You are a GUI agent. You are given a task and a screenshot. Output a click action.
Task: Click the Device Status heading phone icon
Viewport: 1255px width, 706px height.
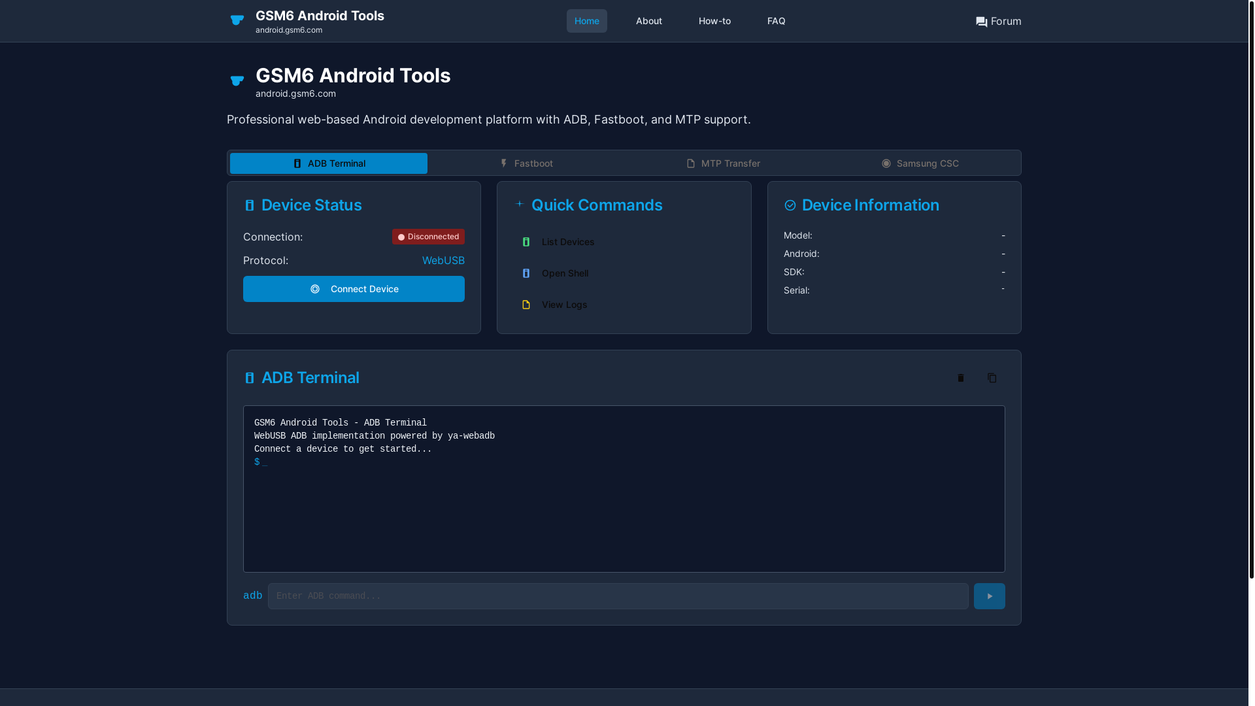click(x=249, y=205)
